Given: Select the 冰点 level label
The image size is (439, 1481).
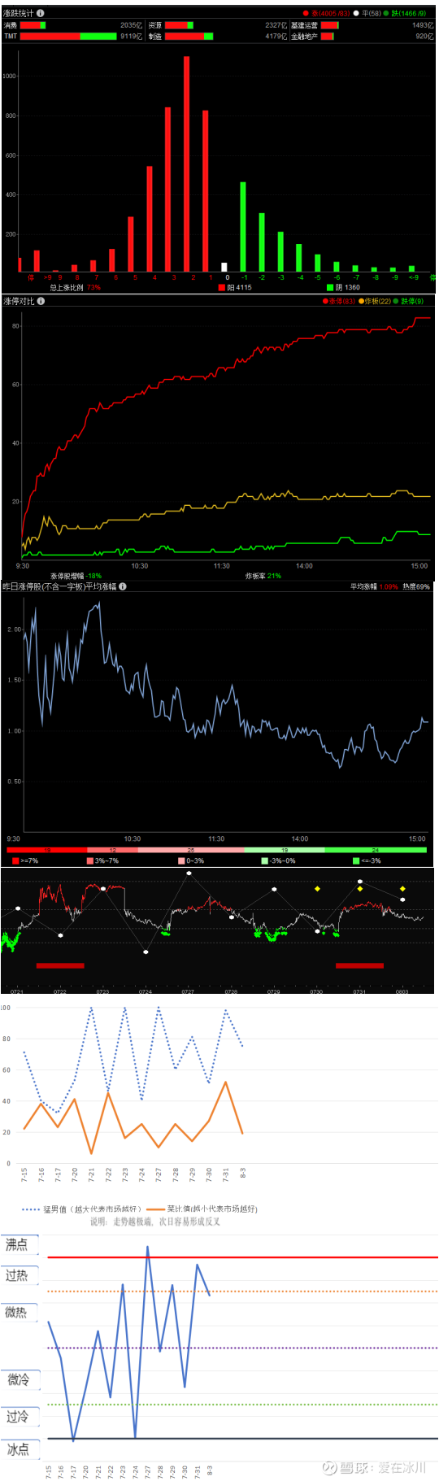Looking at the screenshot, I should 18,1448.
